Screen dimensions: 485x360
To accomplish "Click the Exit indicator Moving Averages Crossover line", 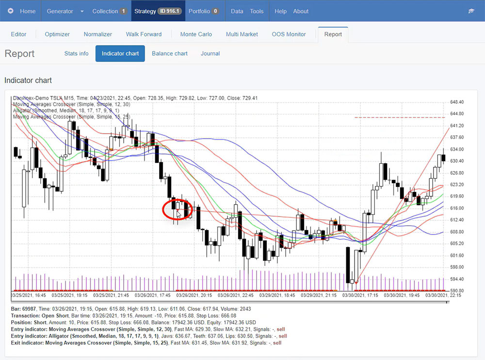I will click(x=146, y=343).
